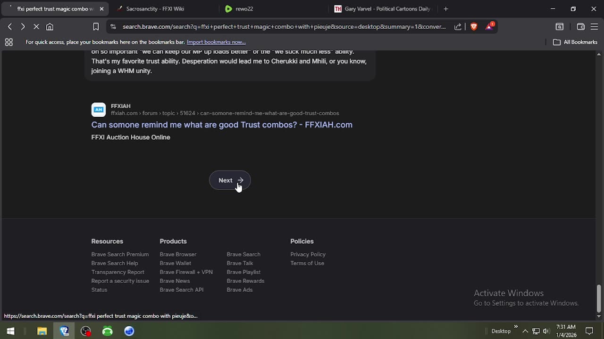Open the Status footer link
This screenshot has width=604, height=339.
click(x=99, y=290)
